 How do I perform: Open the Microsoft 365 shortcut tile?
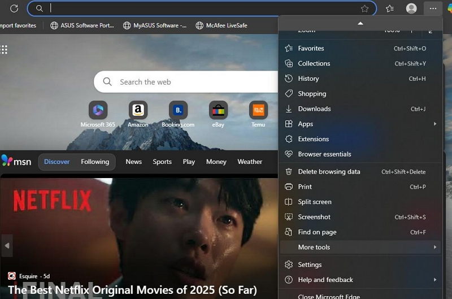point(98,111)
